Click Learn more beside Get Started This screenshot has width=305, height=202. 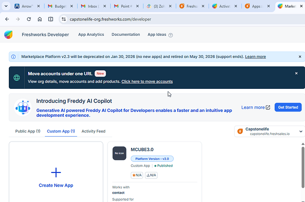pyautogui.click(x=253, y=107)
